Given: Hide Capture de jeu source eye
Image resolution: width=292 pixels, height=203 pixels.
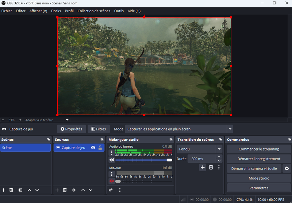Looking at the screenshot, I should pyautogui.click(x=93, y=148).
